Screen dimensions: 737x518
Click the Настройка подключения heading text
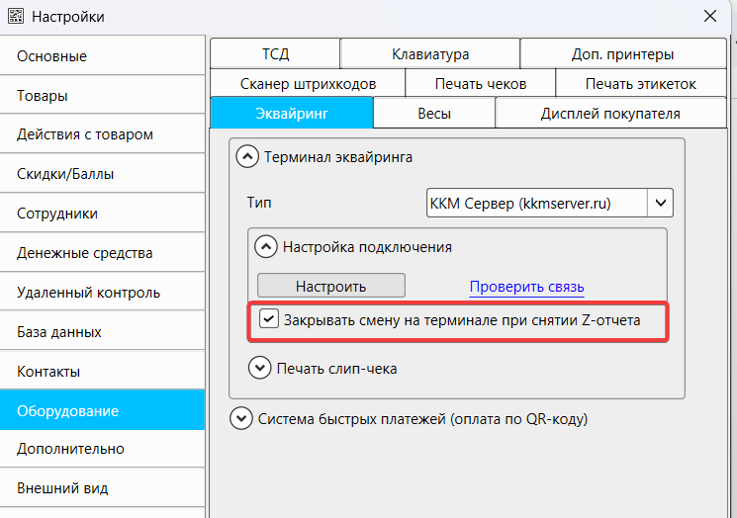(x=367, y=247)
